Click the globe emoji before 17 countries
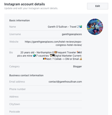112x115 pixels. (x=34, y=55)
